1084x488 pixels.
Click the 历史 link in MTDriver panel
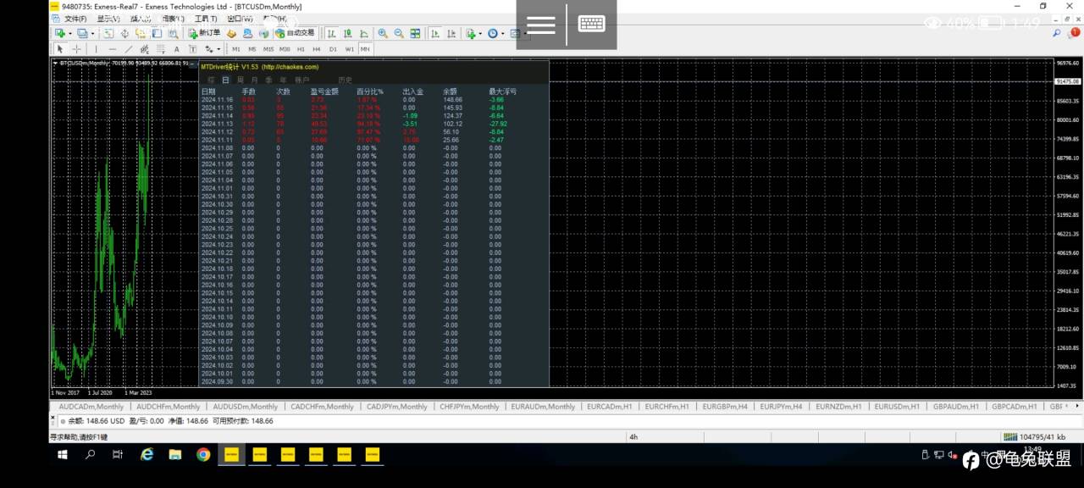345,80
